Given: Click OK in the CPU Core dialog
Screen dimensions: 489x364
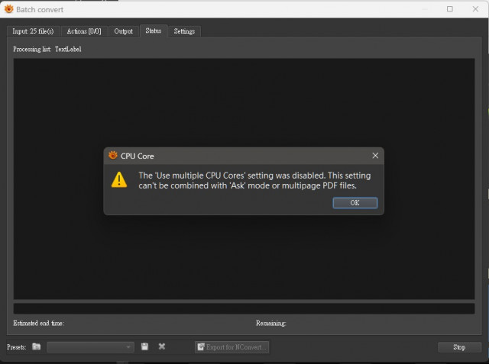Looking at the screenshot, I should coord(355,203).
